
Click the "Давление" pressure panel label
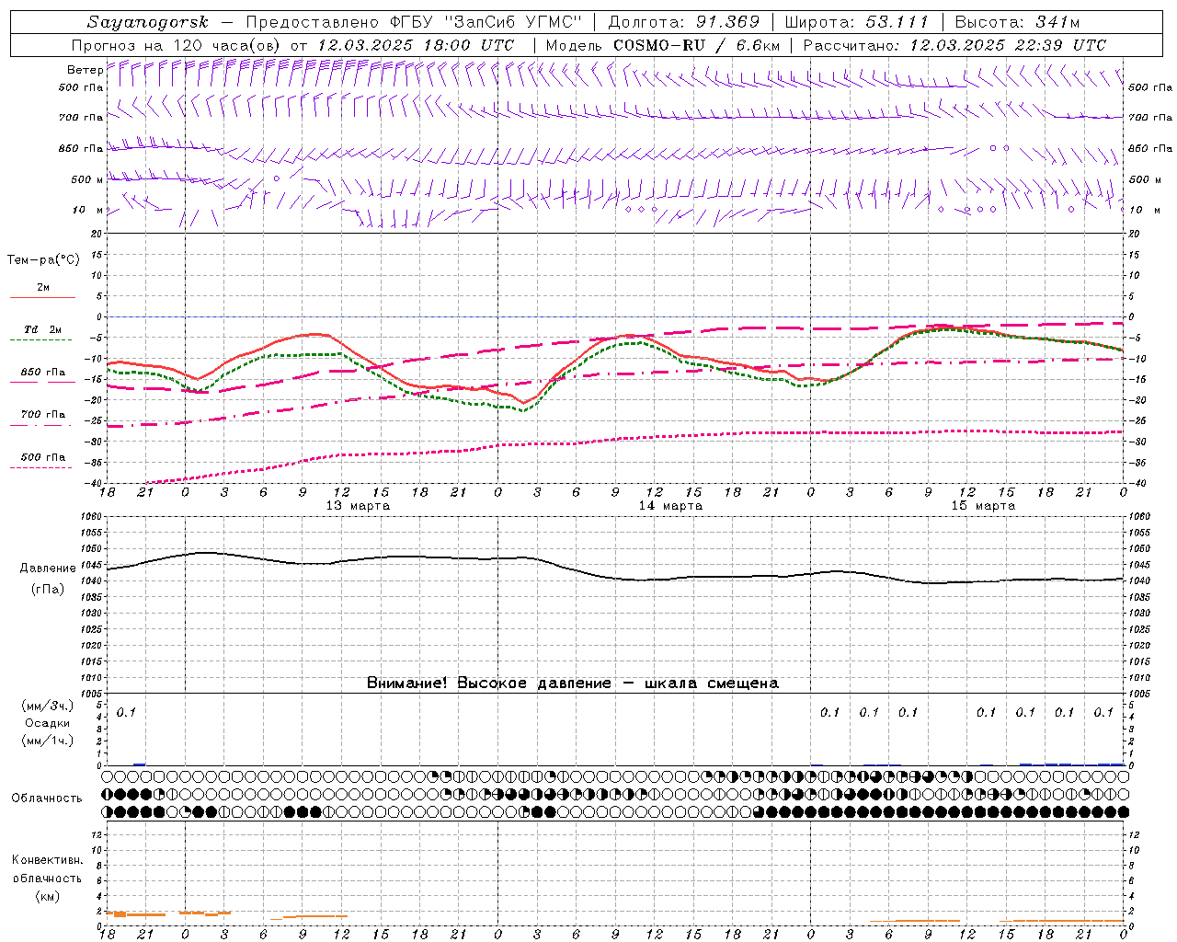48,569
